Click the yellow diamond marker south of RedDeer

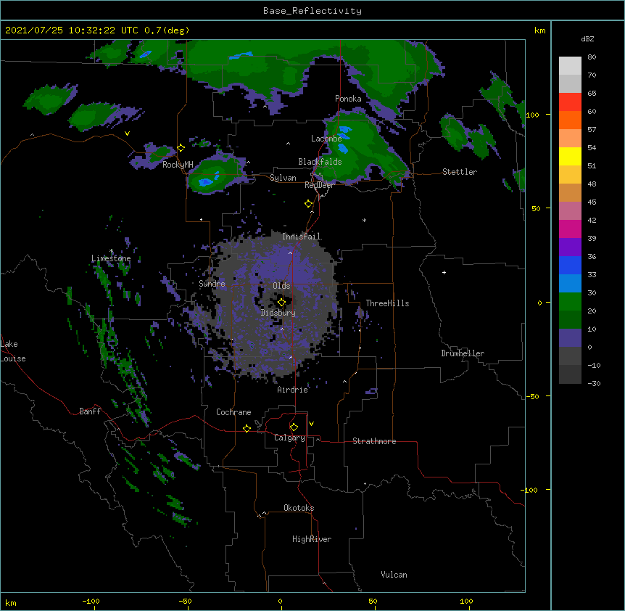tap(309, 204)
